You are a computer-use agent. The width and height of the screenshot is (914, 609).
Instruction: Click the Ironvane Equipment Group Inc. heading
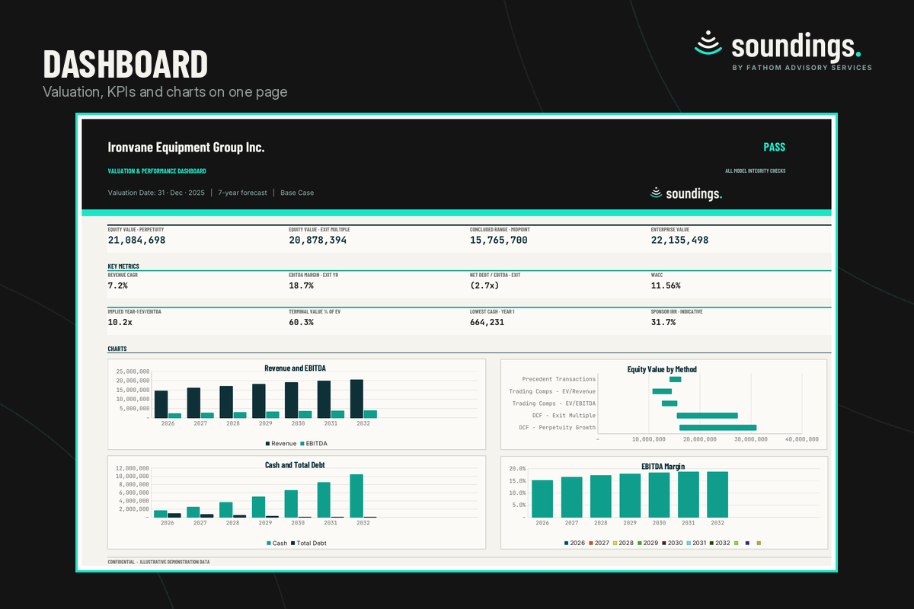pos(186,147)
